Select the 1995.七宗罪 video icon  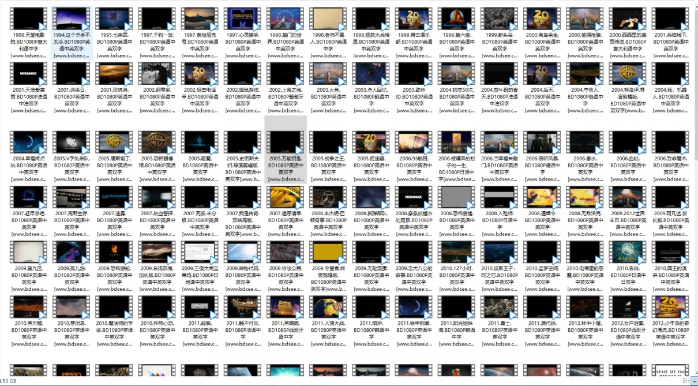[114, 19]
